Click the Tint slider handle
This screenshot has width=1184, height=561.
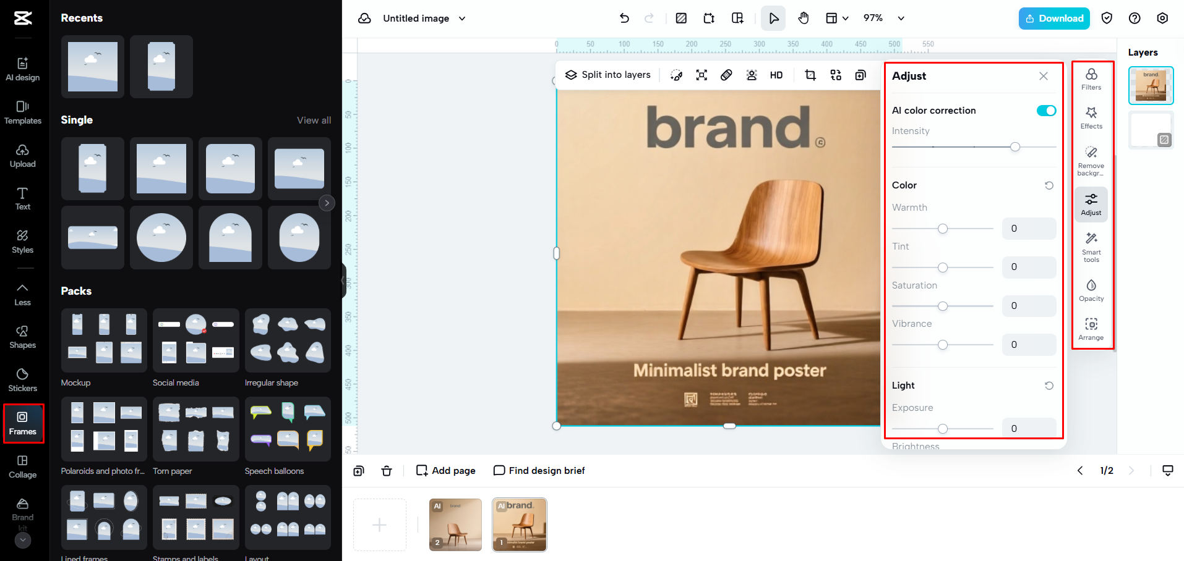943,268
